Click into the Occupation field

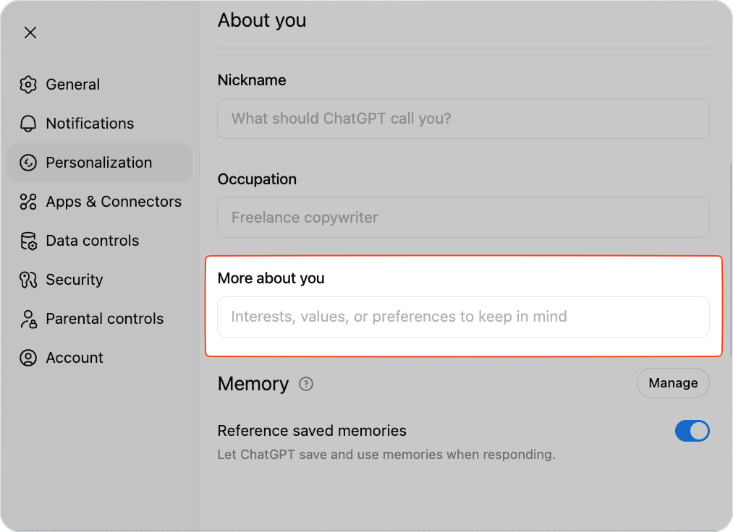pyautogui.click(x=463, y=218)
